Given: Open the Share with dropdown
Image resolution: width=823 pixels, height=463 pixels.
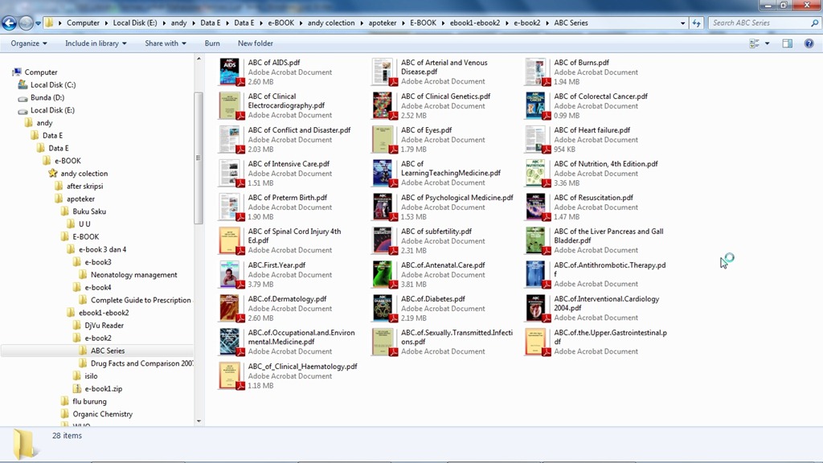Looking at the screenshot, I should (x=166, y=43).
